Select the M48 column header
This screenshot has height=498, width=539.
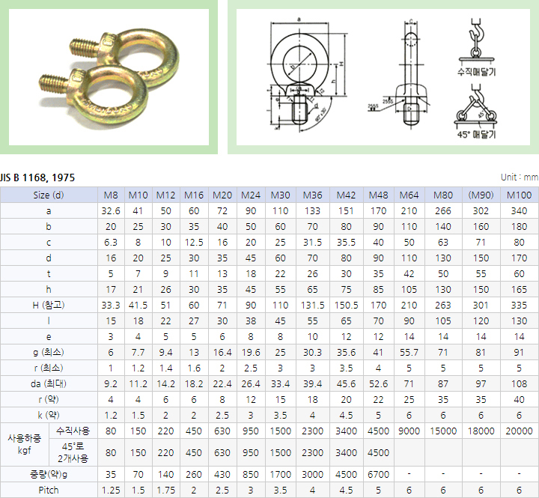(x=379, y=195)
